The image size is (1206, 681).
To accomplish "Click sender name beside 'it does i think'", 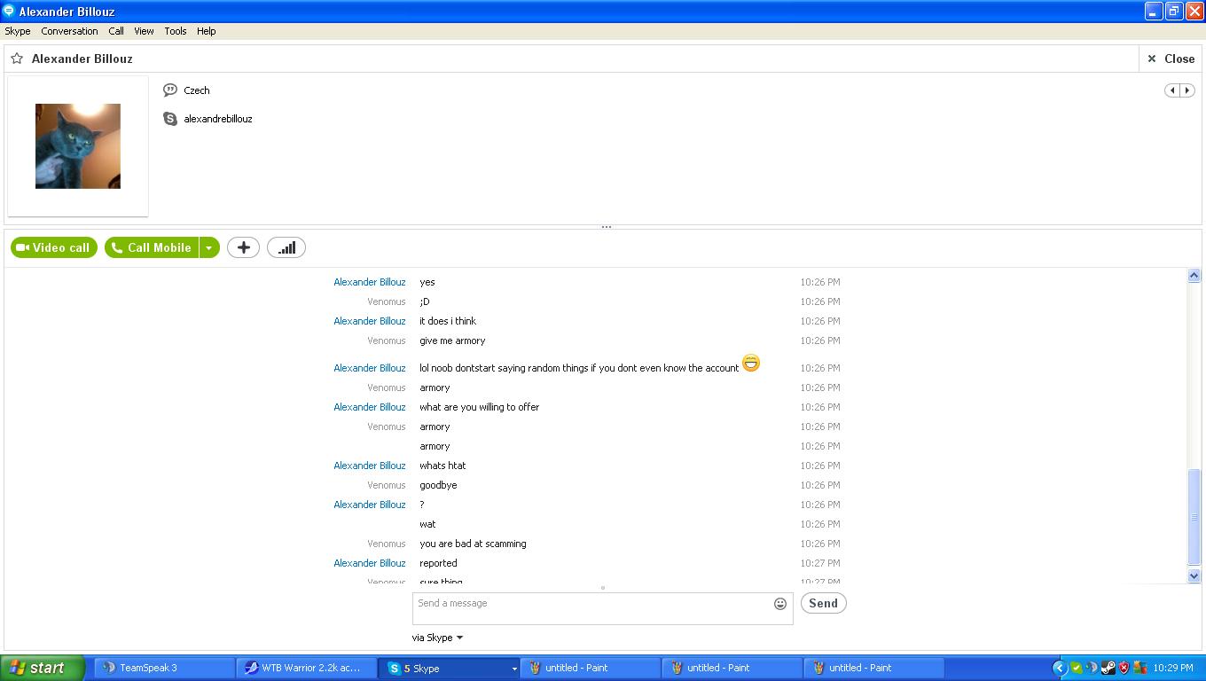I will (370, 321).
